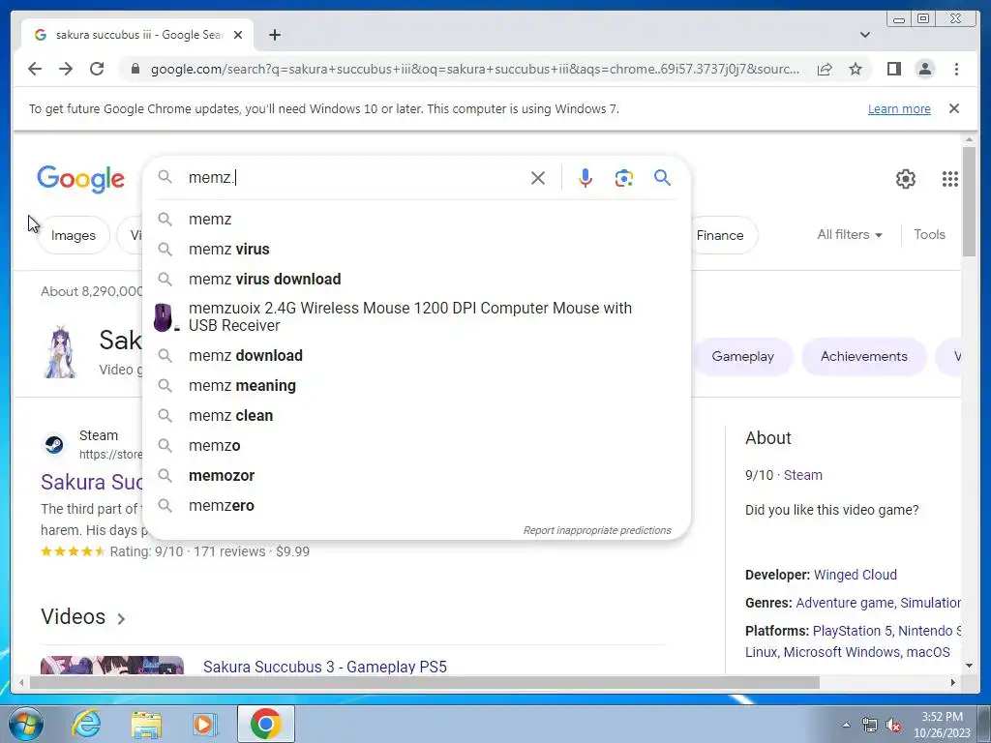Screen dimensions: 991x743
Task: Pick the memzuoix wireless mouse suggestion
Action: (x=416, y=316)
